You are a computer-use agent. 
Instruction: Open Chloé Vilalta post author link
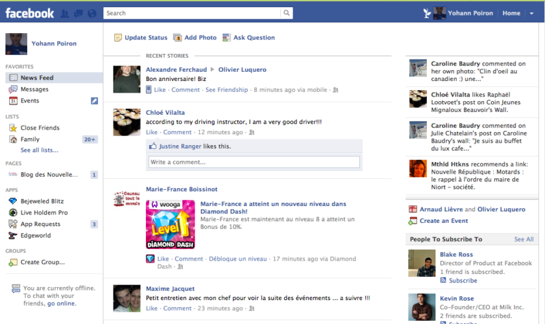(x=165, y=113)
